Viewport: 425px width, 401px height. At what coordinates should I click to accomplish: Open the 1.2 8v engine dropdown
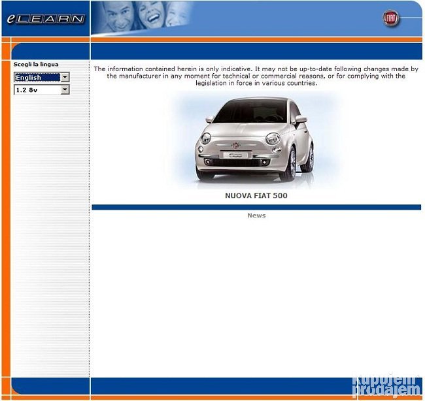click(x=38, y=90)
